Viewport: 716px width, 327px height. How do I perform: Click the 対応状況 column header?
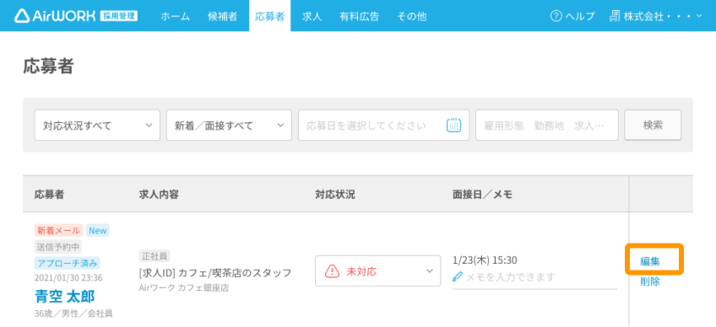(334, 195)
